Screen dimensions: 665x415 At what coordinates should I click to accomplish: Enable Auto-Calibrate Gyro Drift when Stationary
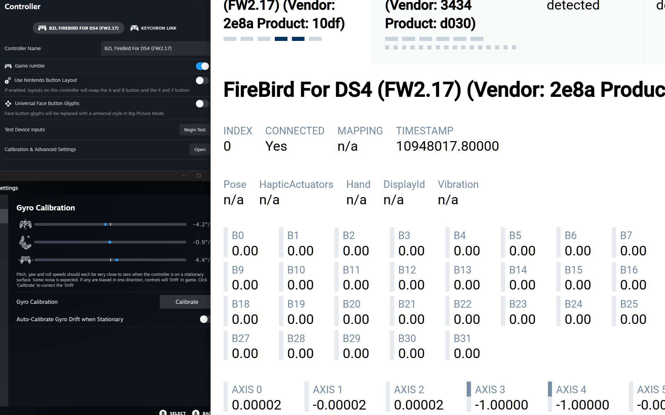coord(204,319)
